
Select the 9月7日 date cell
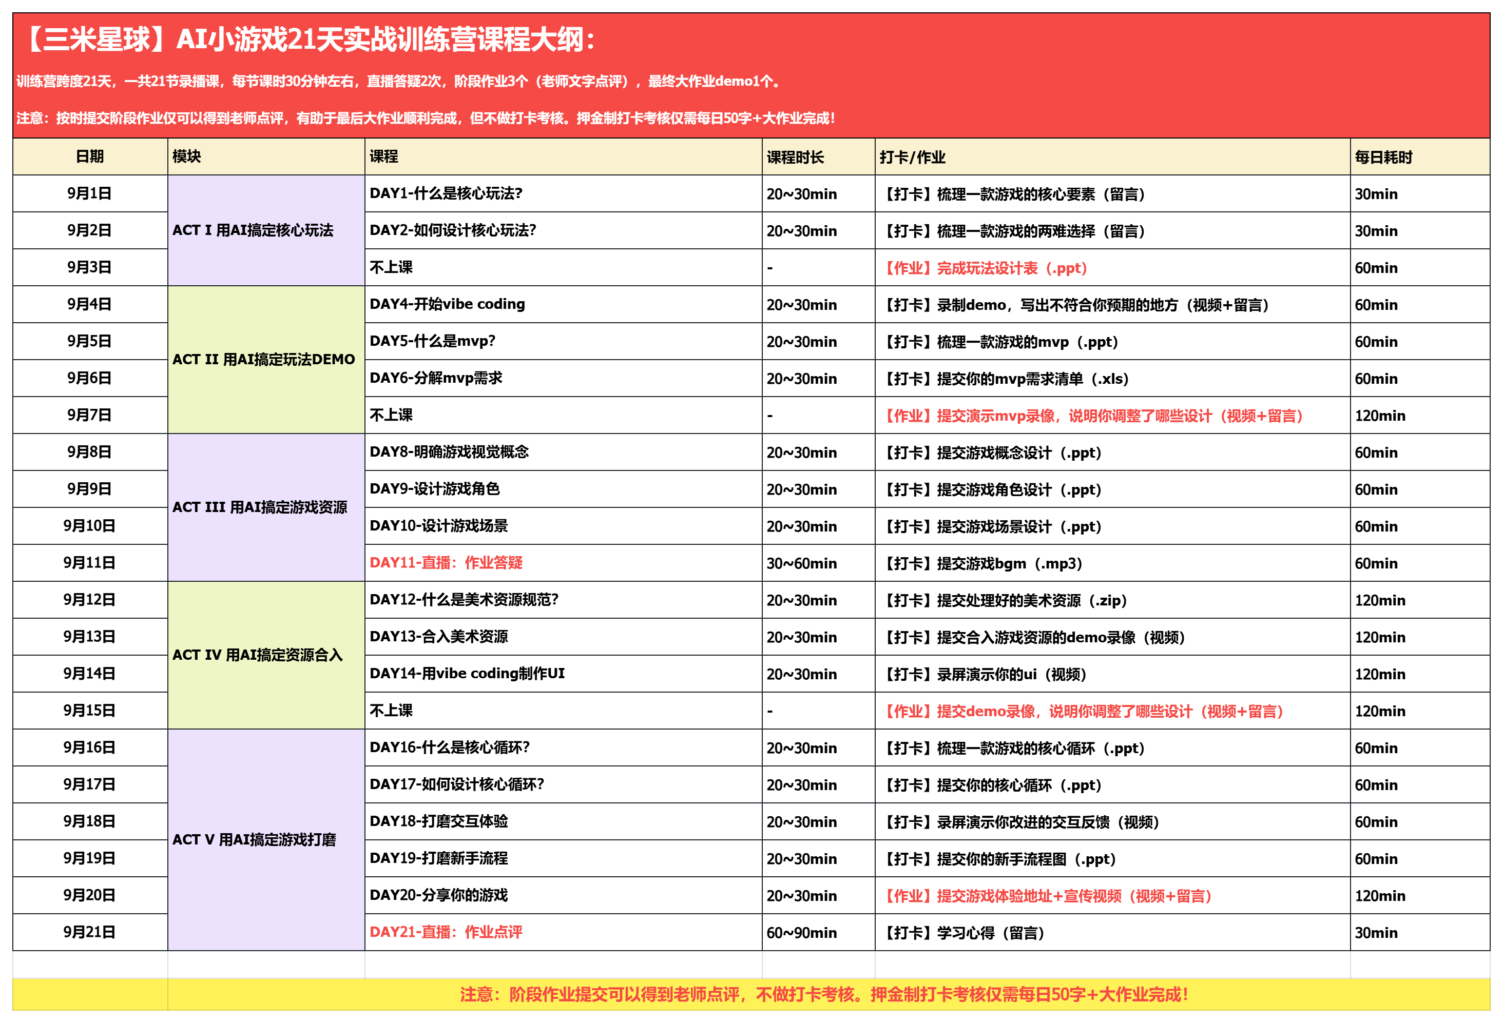tap(89, 415)
